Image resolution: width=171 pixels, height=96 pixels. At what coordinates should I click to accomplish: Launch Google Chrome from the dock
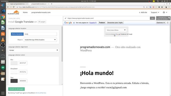pyautogui.click(x=3, y=17)
